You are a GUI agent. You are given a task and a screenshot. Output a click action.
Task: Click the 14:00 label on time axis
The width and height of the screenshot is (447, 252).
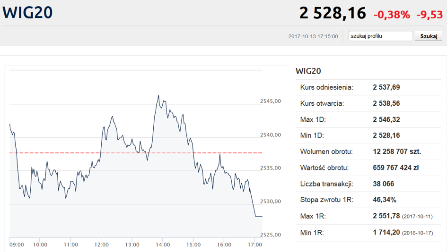[163, 245]
